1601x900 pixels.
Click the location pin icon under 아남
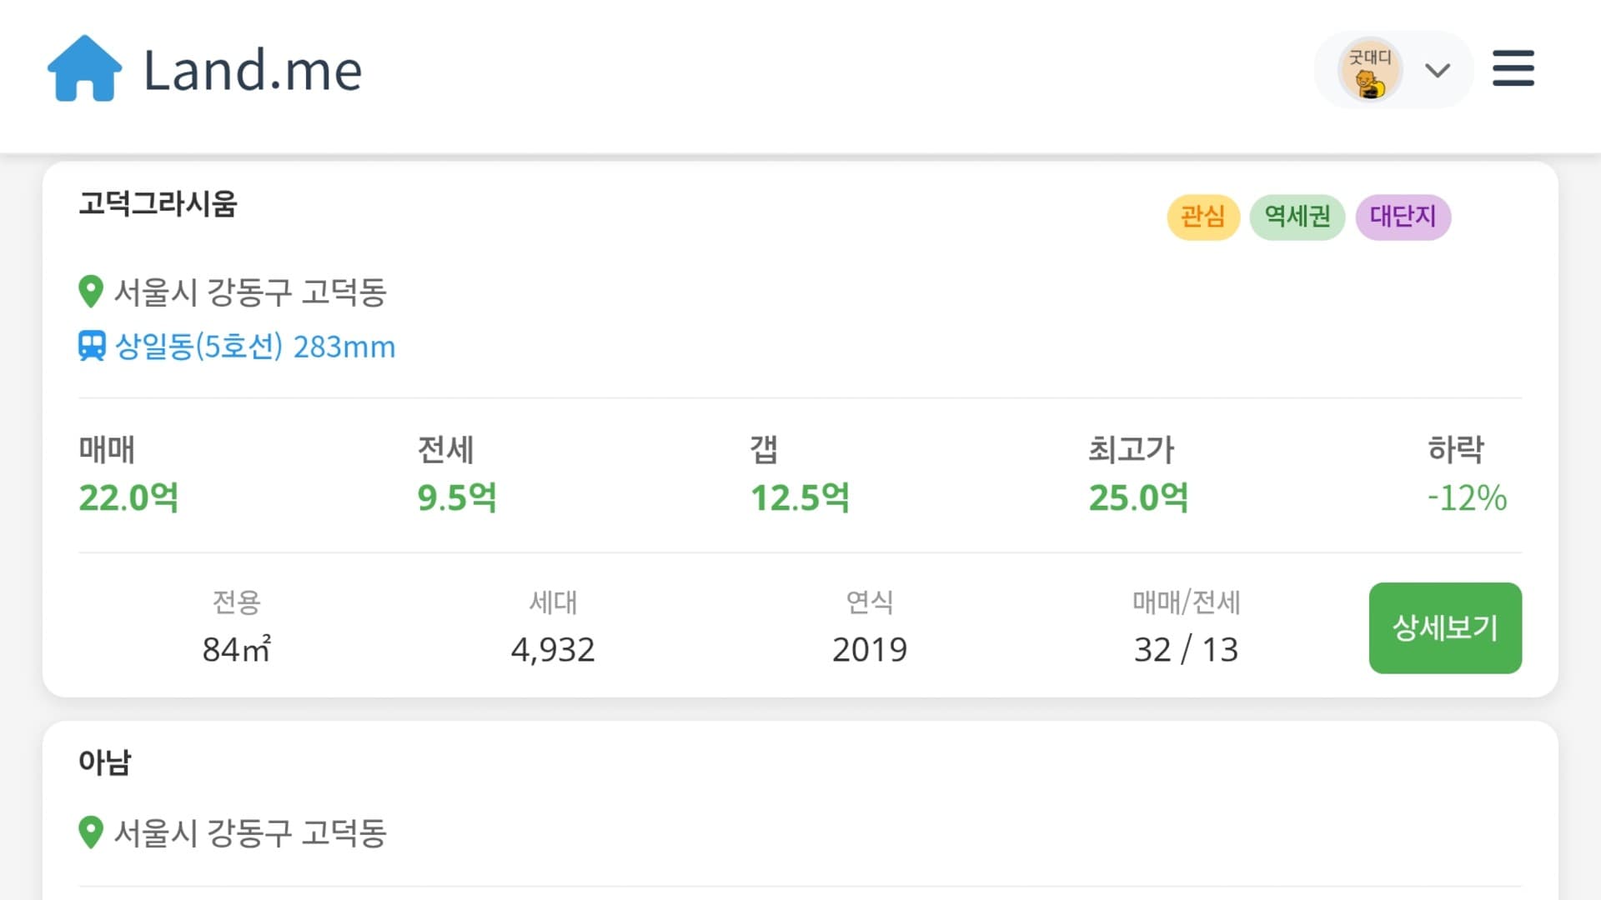89,831
